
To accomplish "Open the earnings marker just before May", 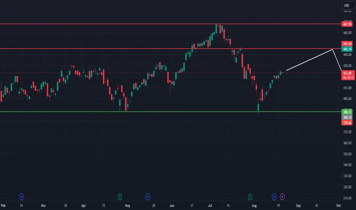I will click(120, 197).
